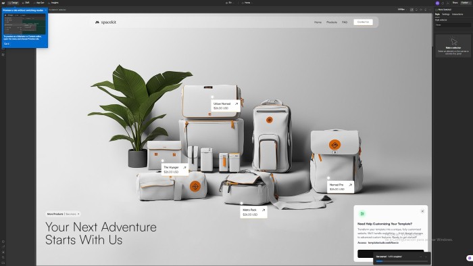Select the mobile landscape breakpoint icon
This screenshot has height=266, width=473.
tap(421, 9)
